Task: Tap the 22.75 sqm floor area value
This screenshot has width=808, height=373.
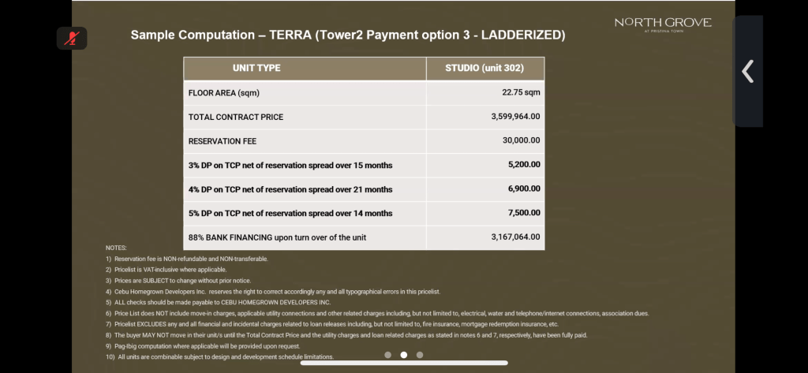Action: 522,92
